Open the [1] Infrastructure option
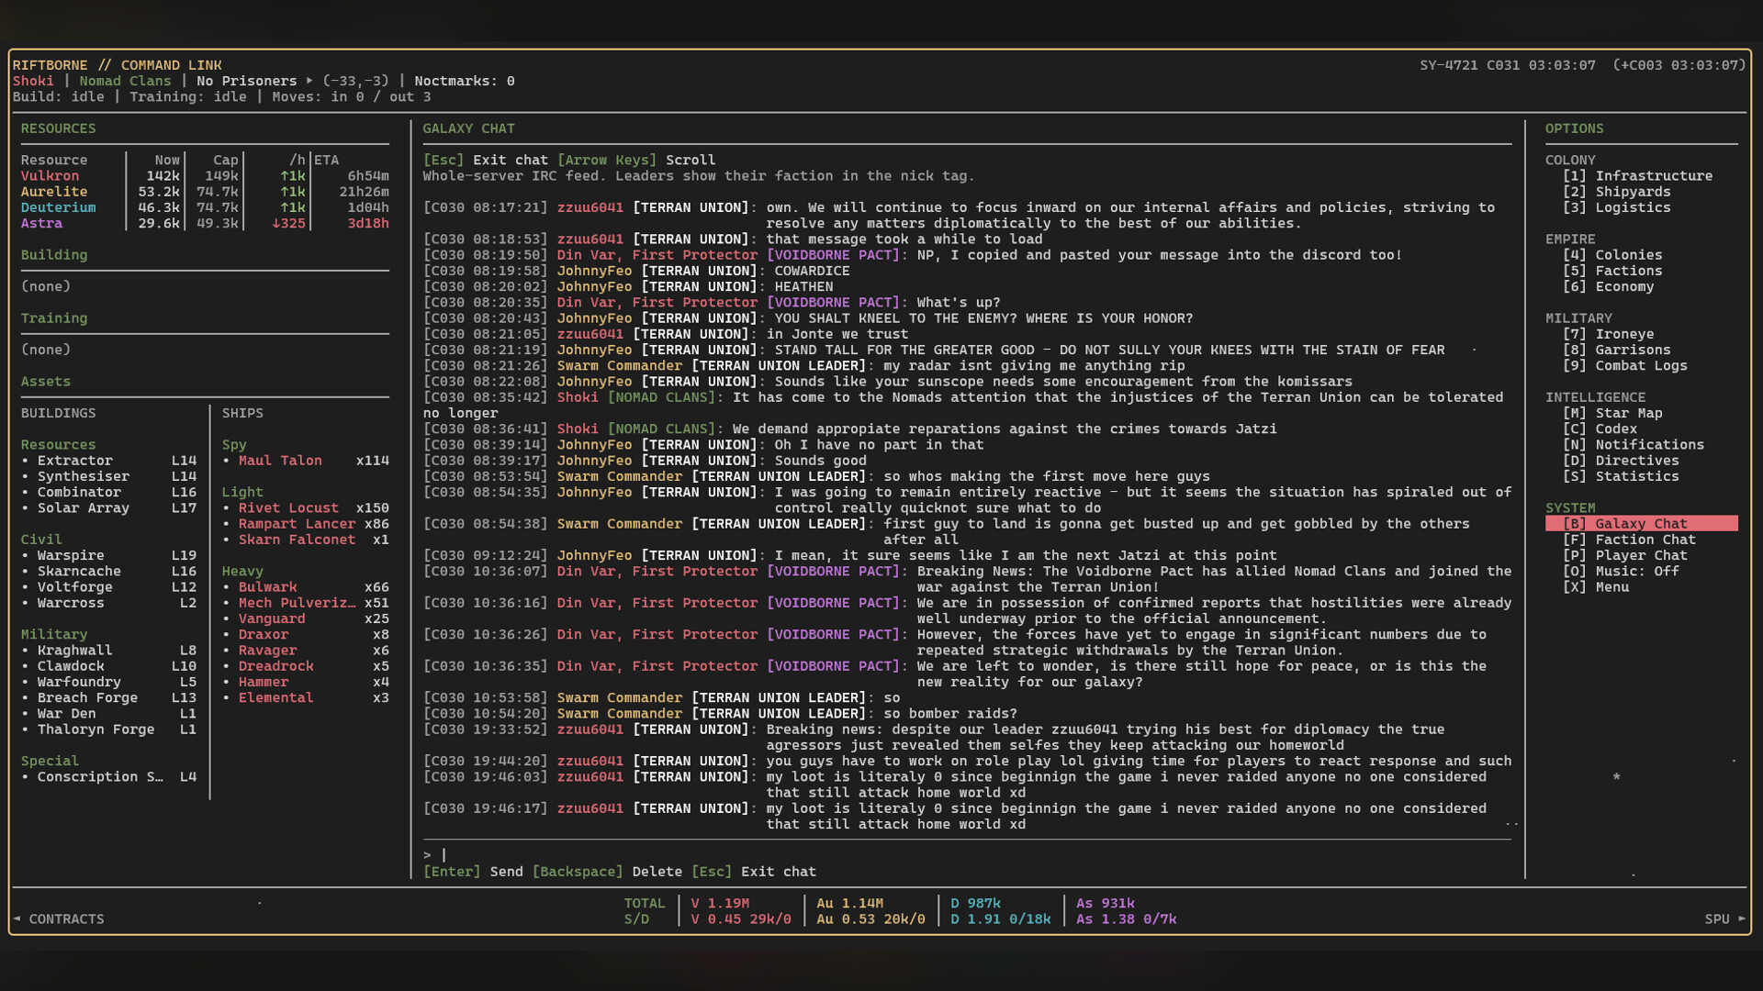This screenshot has height=991, width=1763. (1637, 175)
